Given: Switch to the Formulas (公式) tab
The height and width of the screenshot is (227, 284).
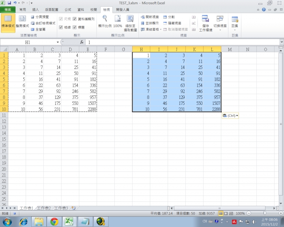Looking at the screenshot, I should [68, 10].
